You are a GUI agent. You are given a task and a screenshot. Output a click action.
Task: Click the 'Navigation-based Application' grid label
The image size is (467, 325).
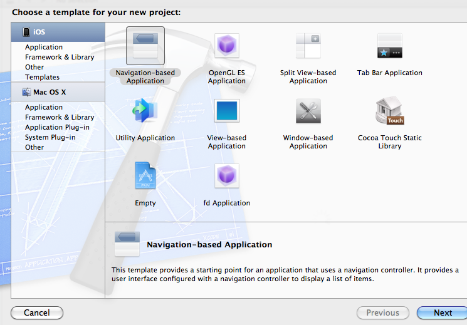[145, 77]
